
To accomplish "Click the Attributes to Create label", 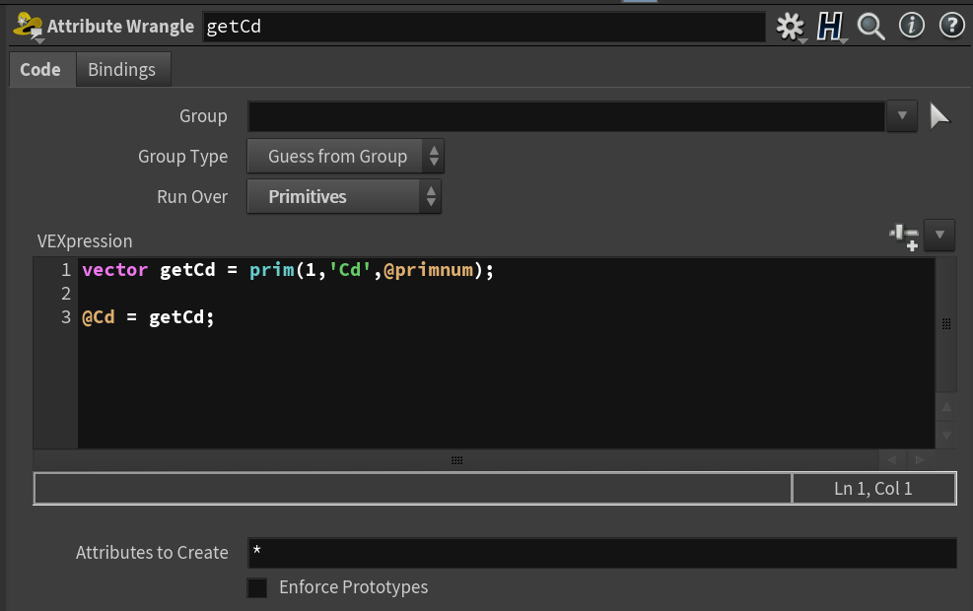I will 152,553.
